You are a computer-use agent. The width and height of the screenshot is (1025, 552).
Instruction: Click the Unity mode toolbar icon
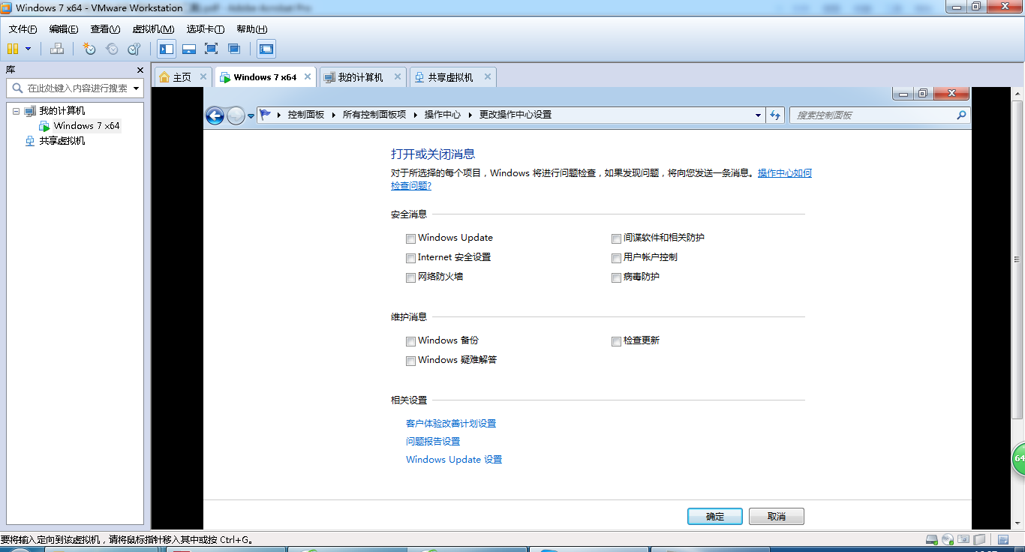coord(234,49)
